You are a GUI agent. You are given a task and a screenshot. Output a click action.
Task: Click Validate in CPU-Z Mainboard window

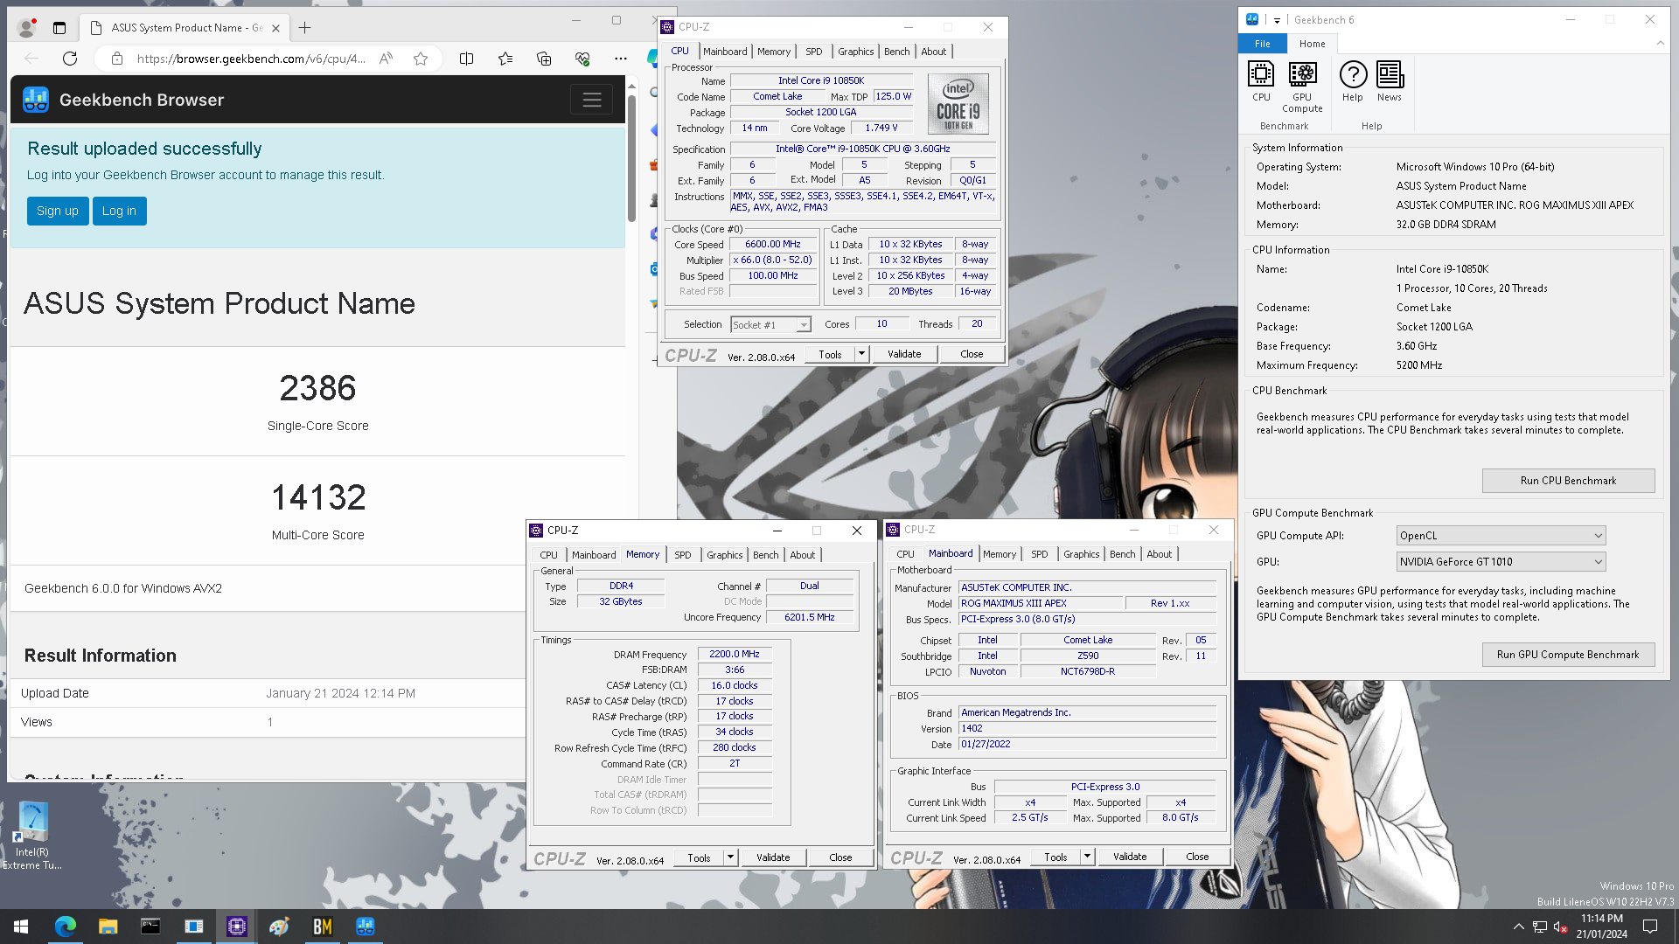click(1130, 857)
